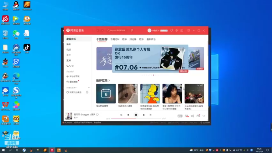
Task: Open the settings gear in NetEase header
Action: 176,31
